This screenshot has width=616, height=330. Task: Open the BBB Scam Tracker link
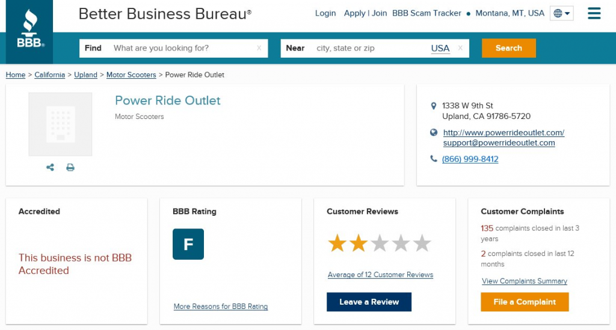[427, 13]
